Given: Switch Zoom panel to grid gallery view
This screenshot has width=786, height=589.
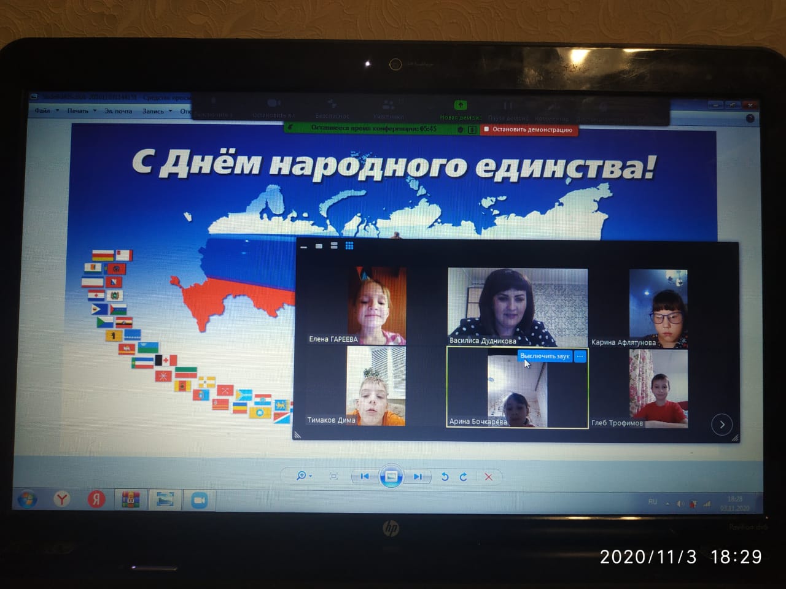Looking at the screenshot, I should coord(349,245).
